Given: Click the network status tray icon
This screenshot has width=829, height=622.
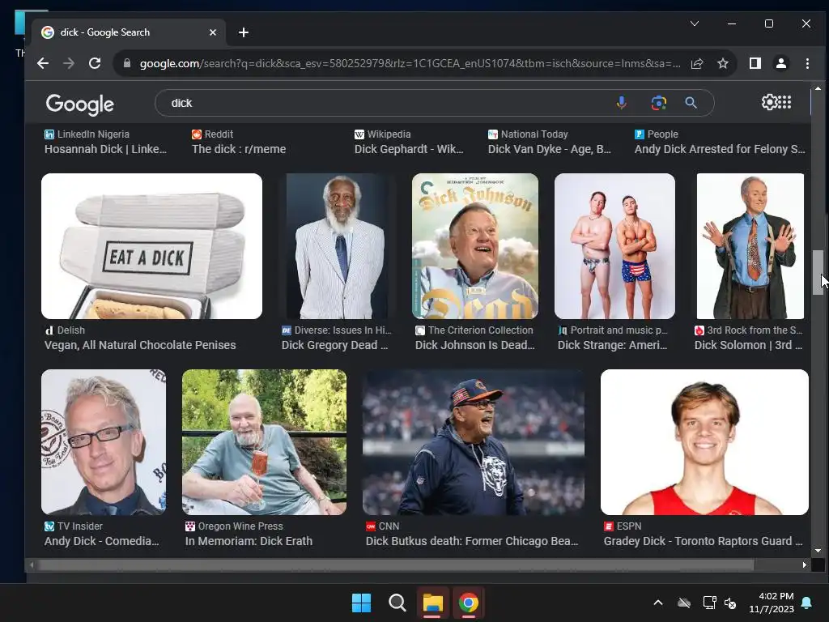Looking at the screenshot, I should pyautogui.click(x=709, y=603).
